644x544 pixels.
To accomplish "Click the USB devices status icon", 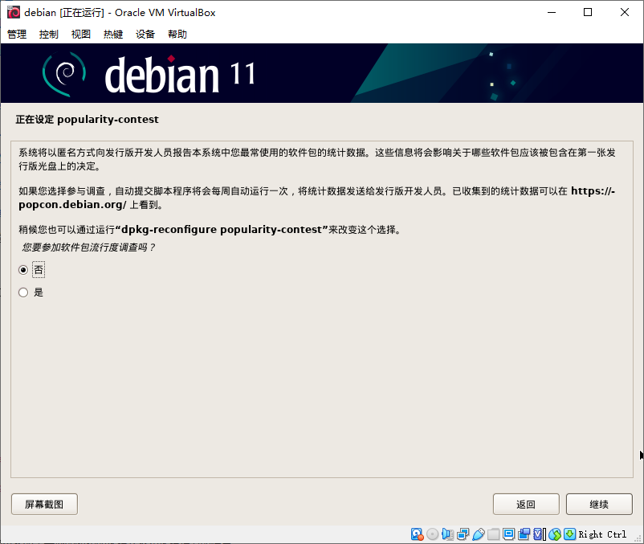I will coord(479,534).
